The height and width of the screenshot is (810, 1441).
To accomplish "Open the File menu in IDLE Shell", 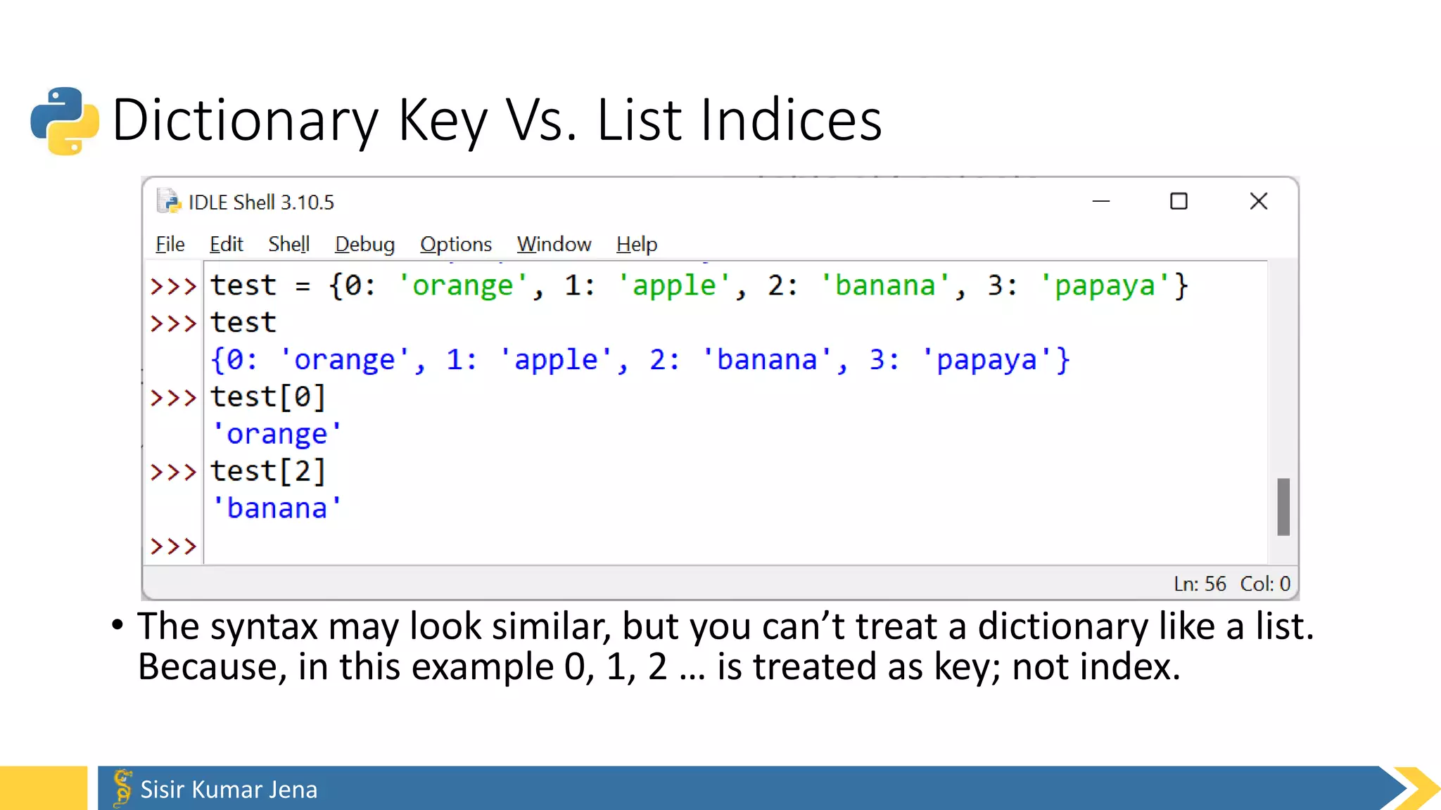I will (x=170, y=244).
